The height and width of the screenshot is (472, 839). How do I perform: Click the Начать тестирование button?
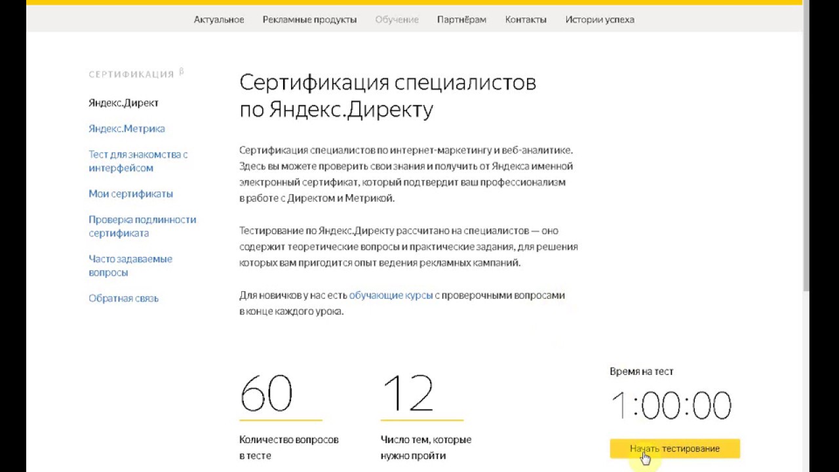(x=674, y=449)
